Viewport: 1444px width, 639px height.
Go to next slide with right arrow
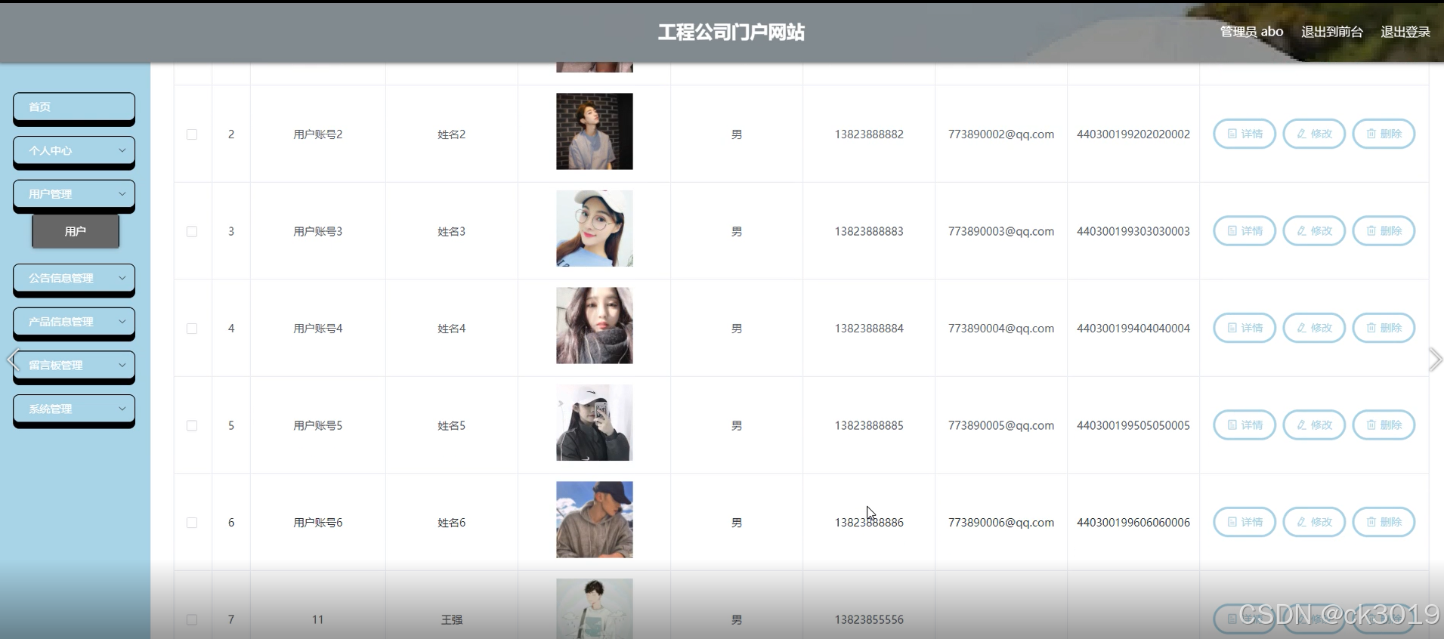tap(1435, 360)
